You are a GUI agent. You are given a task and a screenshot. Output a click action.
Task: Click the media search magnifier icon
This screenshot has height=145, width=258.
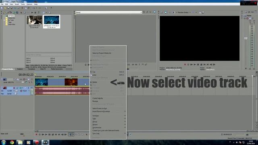click(50, 12)
